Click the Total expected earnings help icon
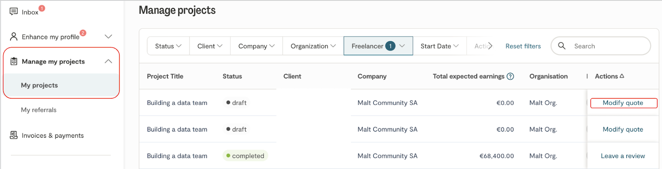Image resolution: width=662 pixels, height=169 pixels. 511,76
